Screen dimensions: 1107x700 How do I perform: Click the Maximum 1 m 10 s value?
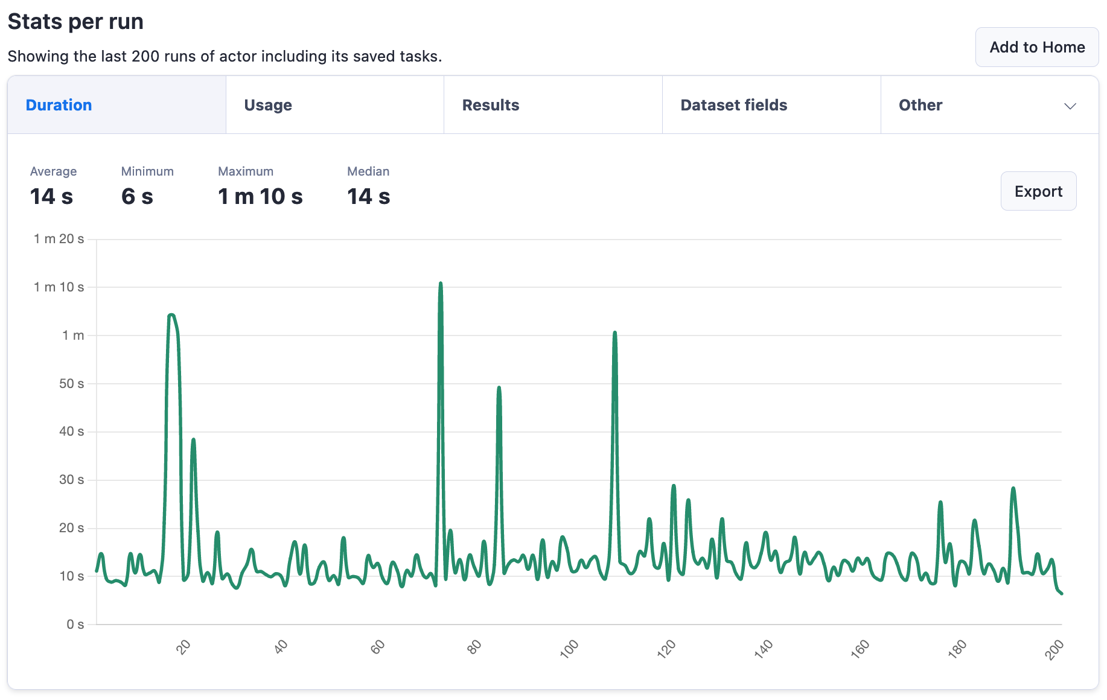point(260,197)
